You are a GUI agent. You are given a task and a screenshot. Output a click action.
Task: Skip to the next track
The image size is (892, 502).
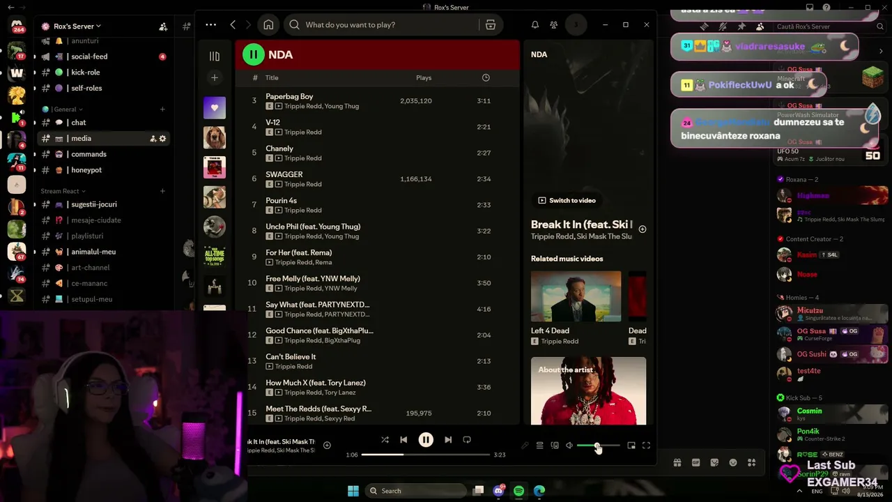click(448, 440)
